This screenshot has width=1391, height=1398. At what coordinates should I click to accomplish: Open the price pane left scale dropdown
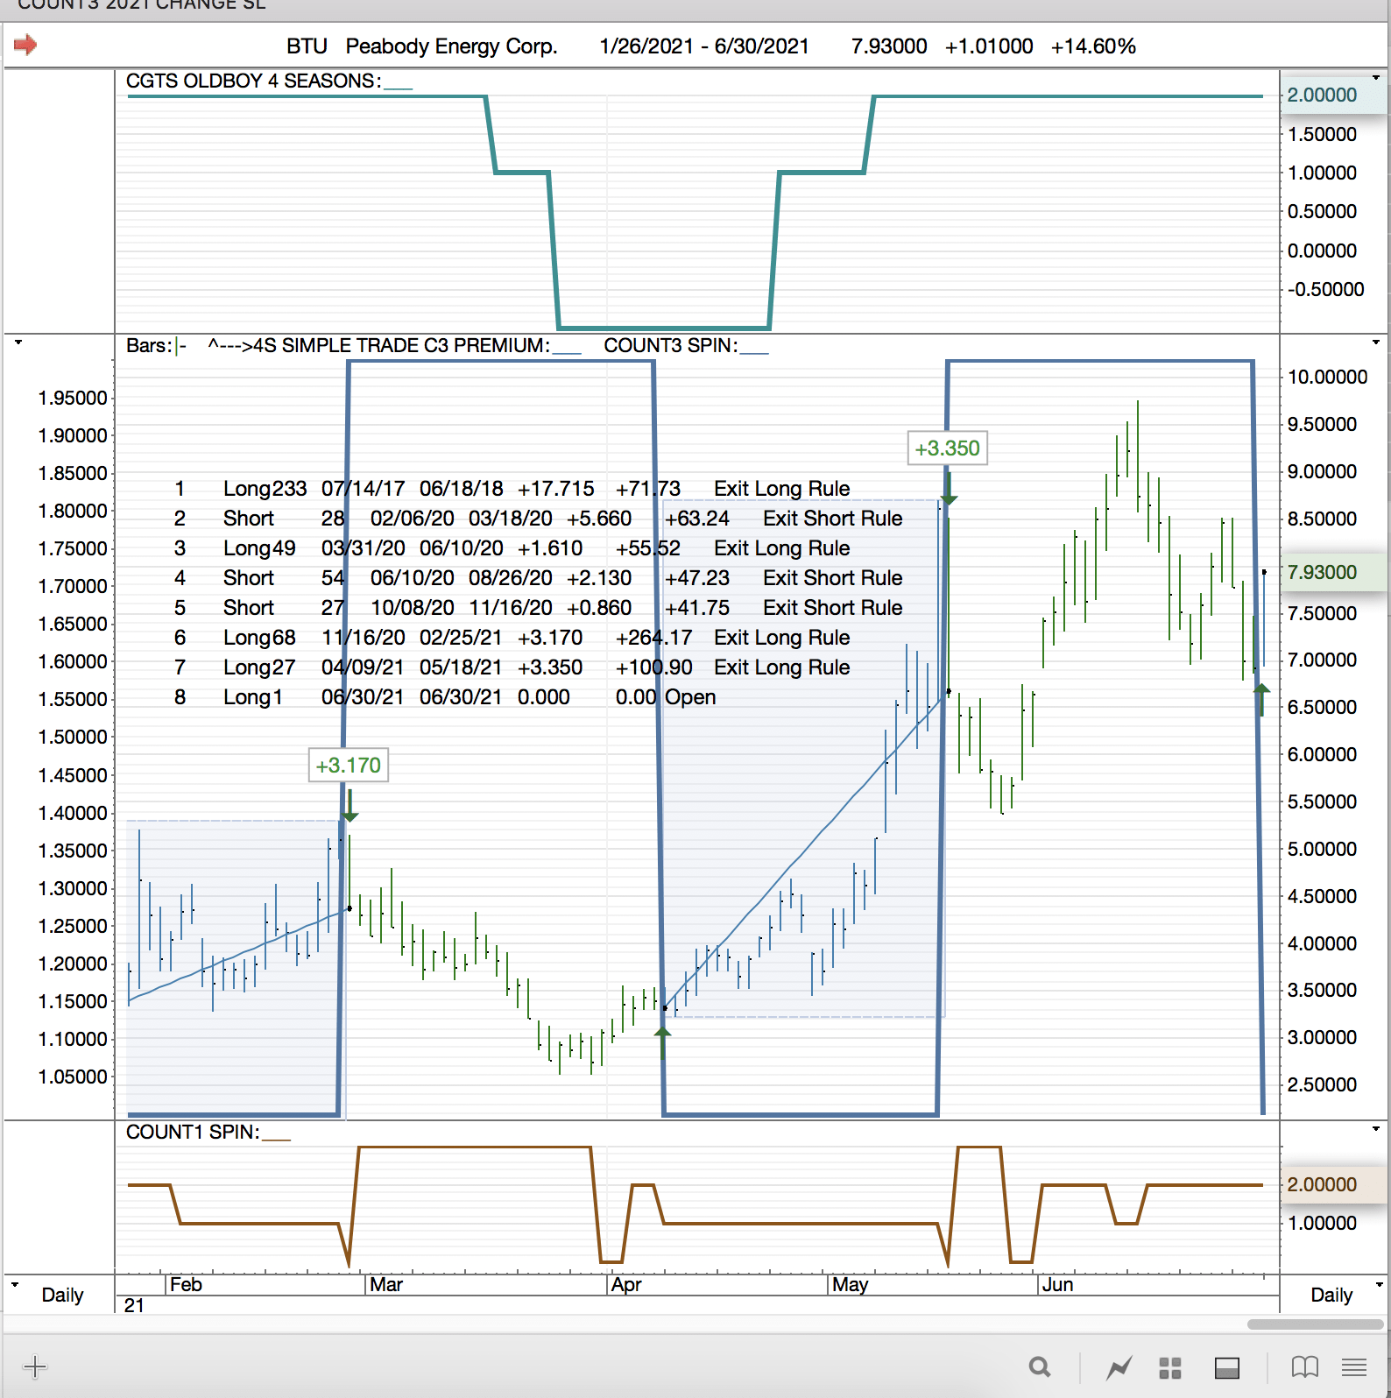[18, 342]
